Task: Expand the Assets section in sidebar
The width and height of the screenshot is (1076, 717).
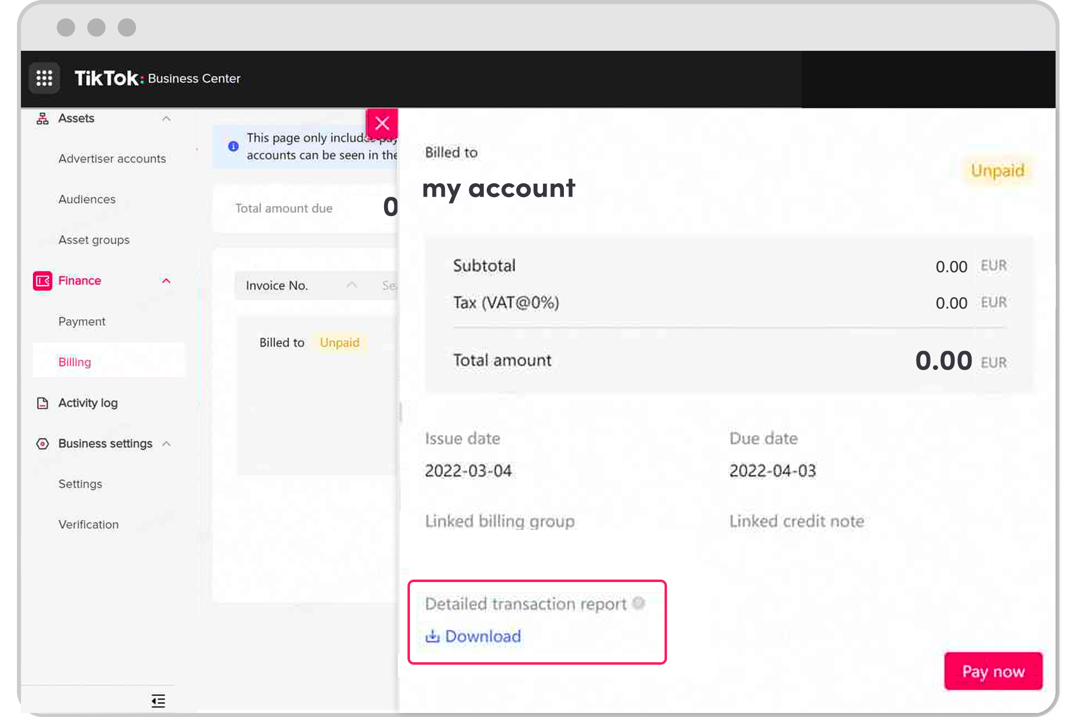Action: (166, 118)
